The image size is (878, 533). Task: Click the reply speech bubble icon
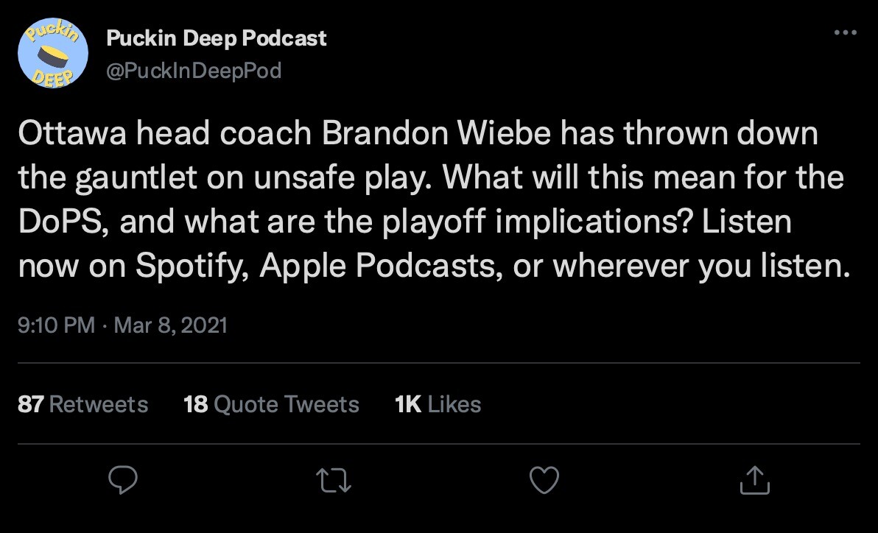123,481
